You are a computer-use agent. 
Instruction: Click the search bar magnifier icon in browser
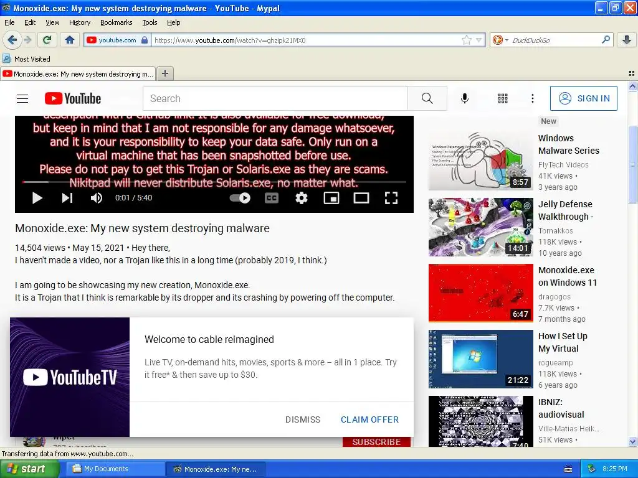point(606,39)
